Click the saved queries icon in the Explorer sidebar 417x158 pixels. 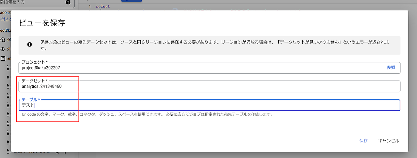tap(3, 40)
